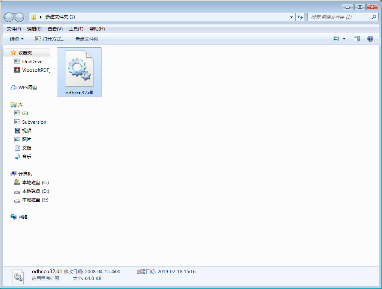Open the Help question mark icon
Screen dimensions: 382x289
point(370,38)
